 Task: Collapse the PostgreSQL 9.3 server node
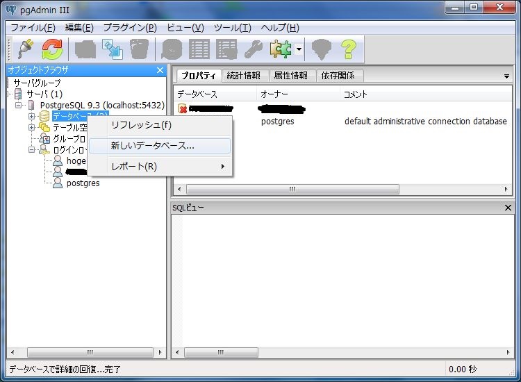click(19, 106)
